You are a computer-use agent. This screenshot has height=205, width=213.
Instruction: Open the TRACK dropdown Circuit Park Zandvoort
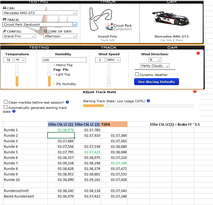pos(40,25)
